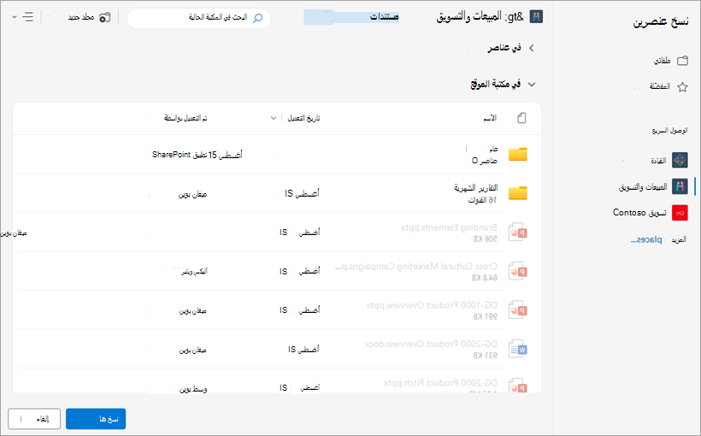Click the المبيعات والتسويق breadcrumb title
This screenshot has height=436, width=701.
click(468, 17)
